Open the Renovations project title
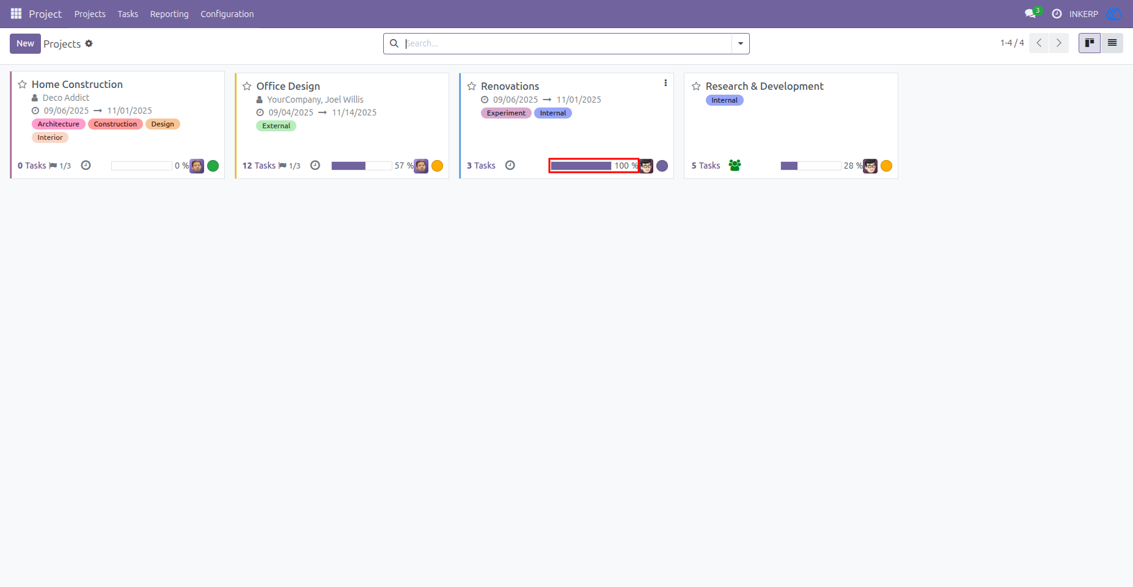 pyautogui.click(x=510, y=86)
